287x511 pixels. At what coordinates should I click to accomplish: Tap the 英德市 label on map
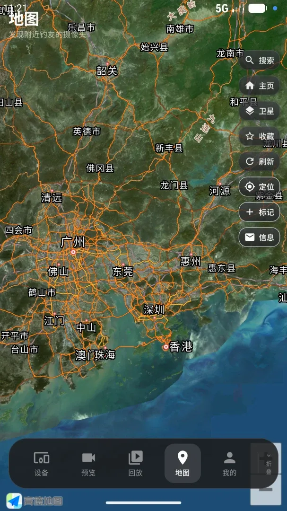(x=87, y=132)
